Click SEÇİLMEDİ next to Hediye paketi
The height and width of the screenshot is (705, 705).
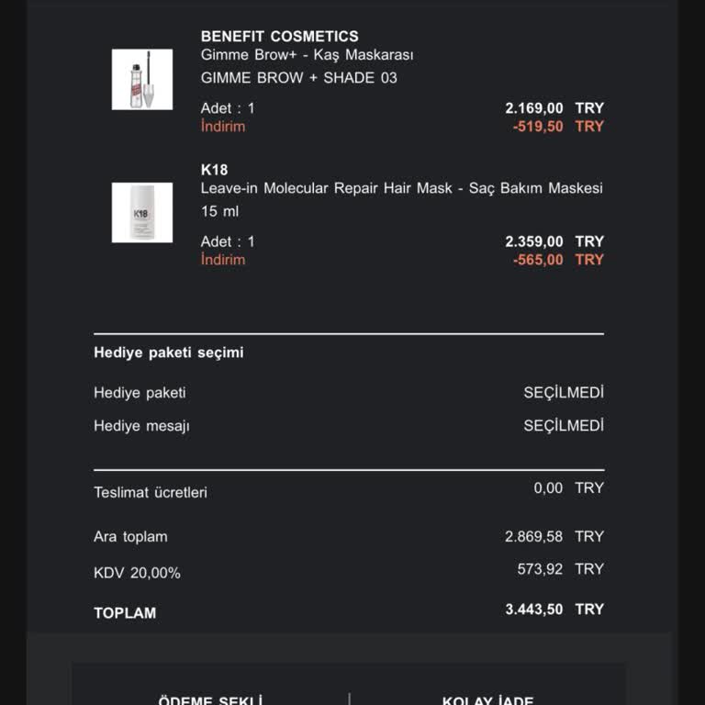[564, 393]
